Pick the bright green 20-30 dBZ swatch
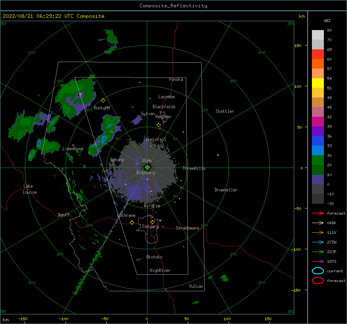347x324 pixels. (x=318, y=160)
